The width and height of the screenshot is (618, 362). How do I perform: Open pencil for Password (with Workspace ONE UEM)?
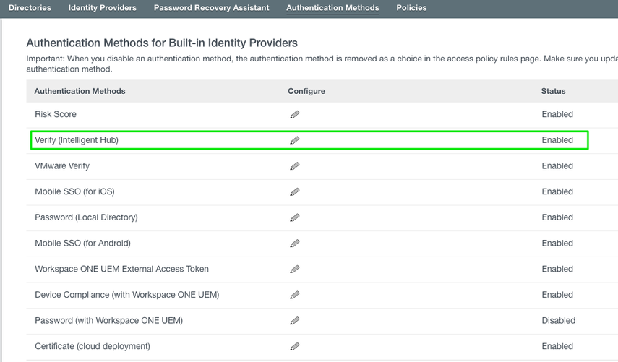[294, 321]
